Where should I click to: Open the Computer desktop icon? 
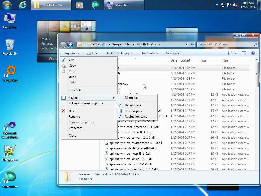10,21
